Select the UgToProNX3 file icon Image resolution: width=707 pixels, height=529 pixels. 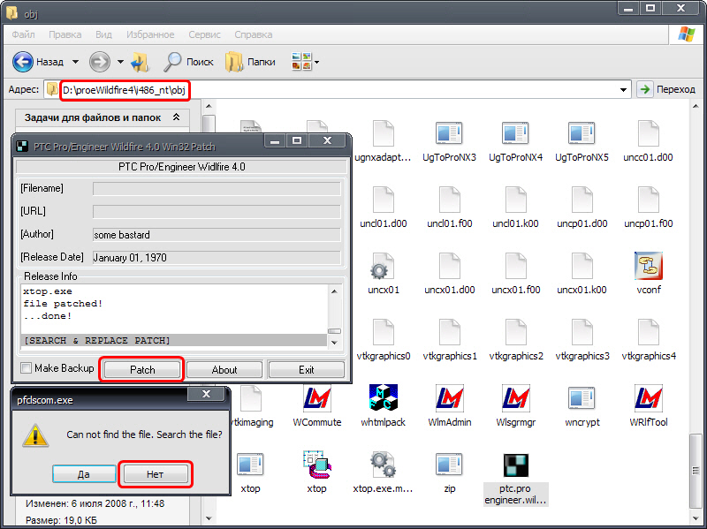(x=449, y=133)
